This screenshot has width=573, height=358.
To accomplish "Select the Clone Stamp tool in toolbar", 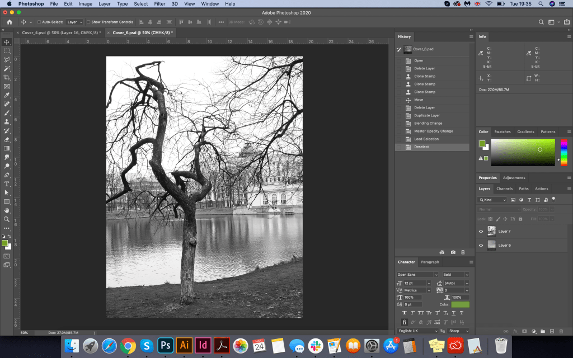I will [x=7, y=121].
